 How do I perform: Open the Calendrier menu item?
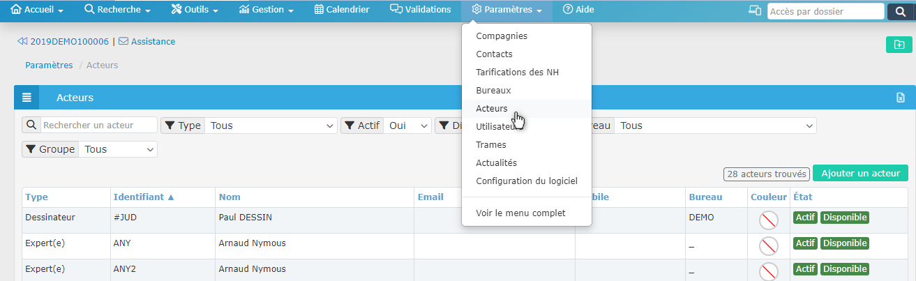341,10
